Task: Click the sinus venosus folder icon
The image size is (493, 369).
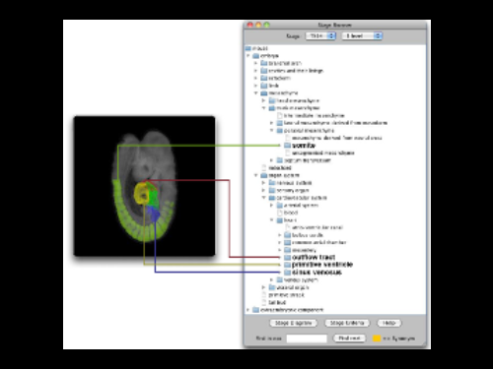Action: point(287,273)
